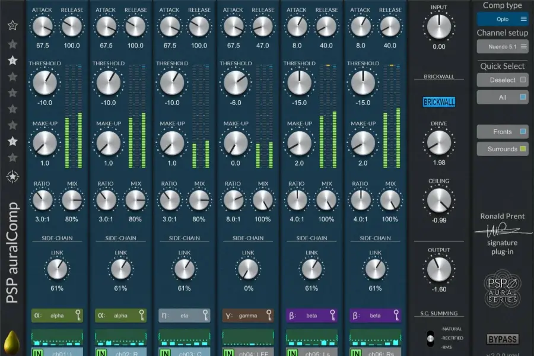Screen dimensions: 534x356
Task: Click the golden pear icon
Action: pyautogui.click(x=12, y=343)
